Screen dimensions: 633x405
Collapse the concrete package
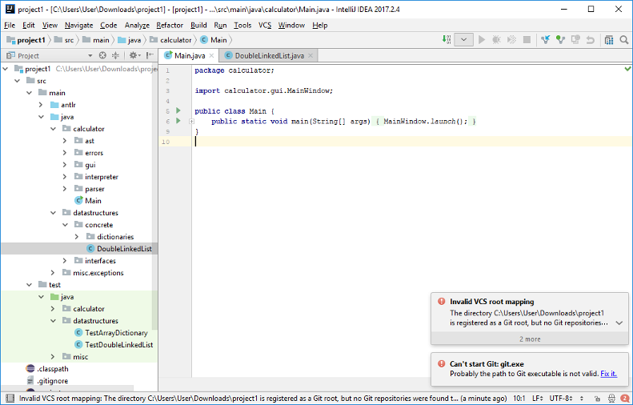pos(65,224)
